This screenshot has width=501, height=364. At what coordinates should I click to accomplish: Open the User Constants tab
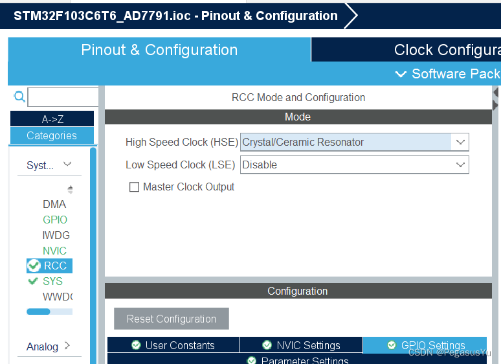point(173,345)
